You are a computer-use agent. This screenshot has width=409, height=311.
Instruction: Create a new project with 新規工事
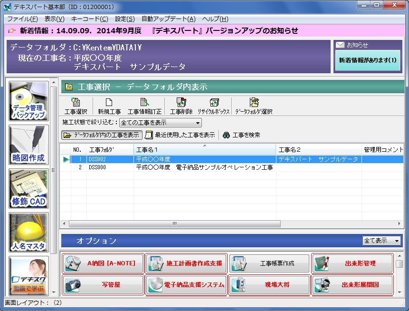point(109,106)
